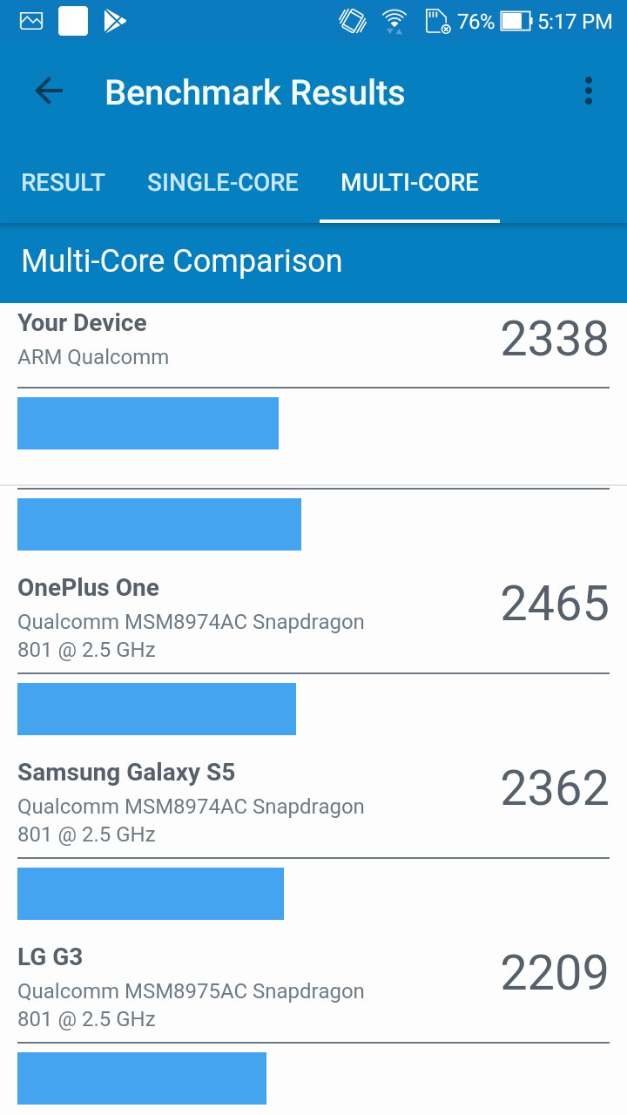Tap the LG G3 comparison entry
The image size is (627, 1115).
[313, 987]
